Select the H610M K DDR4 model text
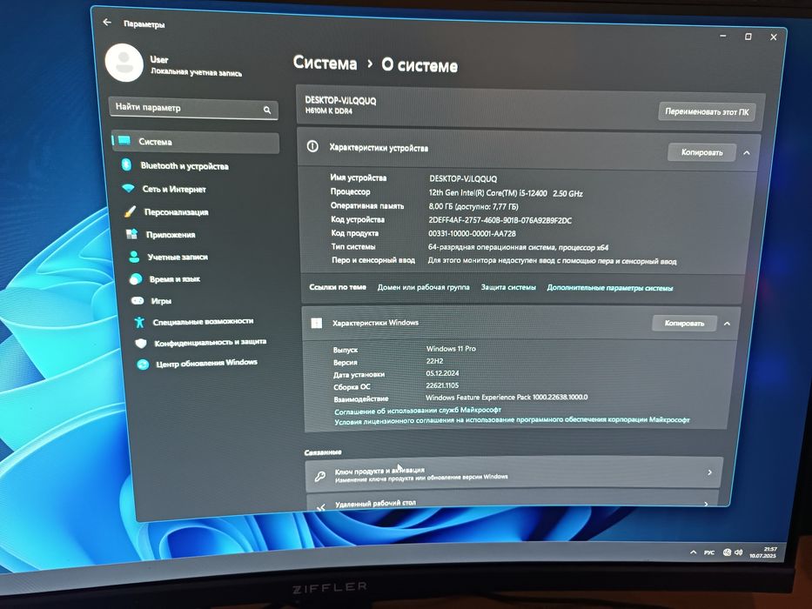Screen dimensions: 812x609 pyautogui.click(x=328, y=110)
